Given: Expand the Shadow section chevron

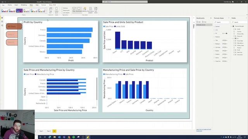Looking at the screenshot, I should [214, 54].
